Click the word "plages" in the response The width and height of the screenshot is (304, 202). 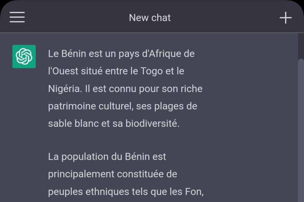point(166,106)
